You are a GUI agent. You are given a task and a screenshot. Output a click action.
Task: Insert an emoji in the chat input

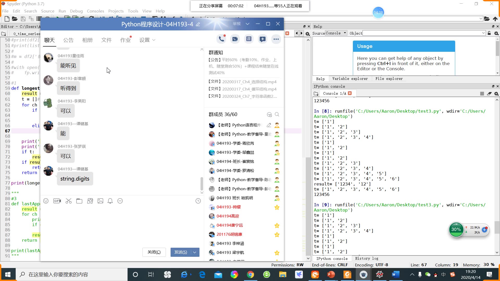pos(46,201)
